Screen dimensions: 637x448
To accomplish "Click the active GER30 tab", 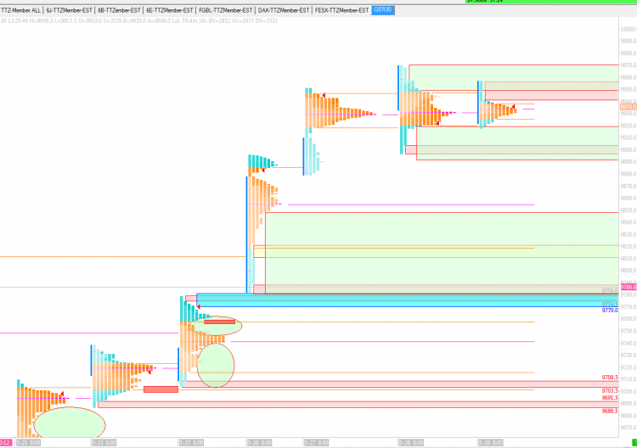I will [383, 9].
